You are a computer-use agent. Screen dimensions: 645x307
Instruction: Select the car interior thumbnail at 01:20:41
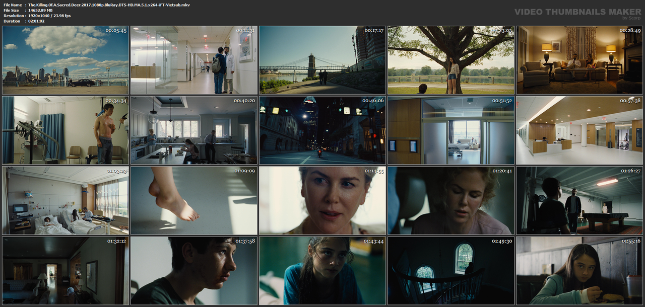click(x=451, y=201)
